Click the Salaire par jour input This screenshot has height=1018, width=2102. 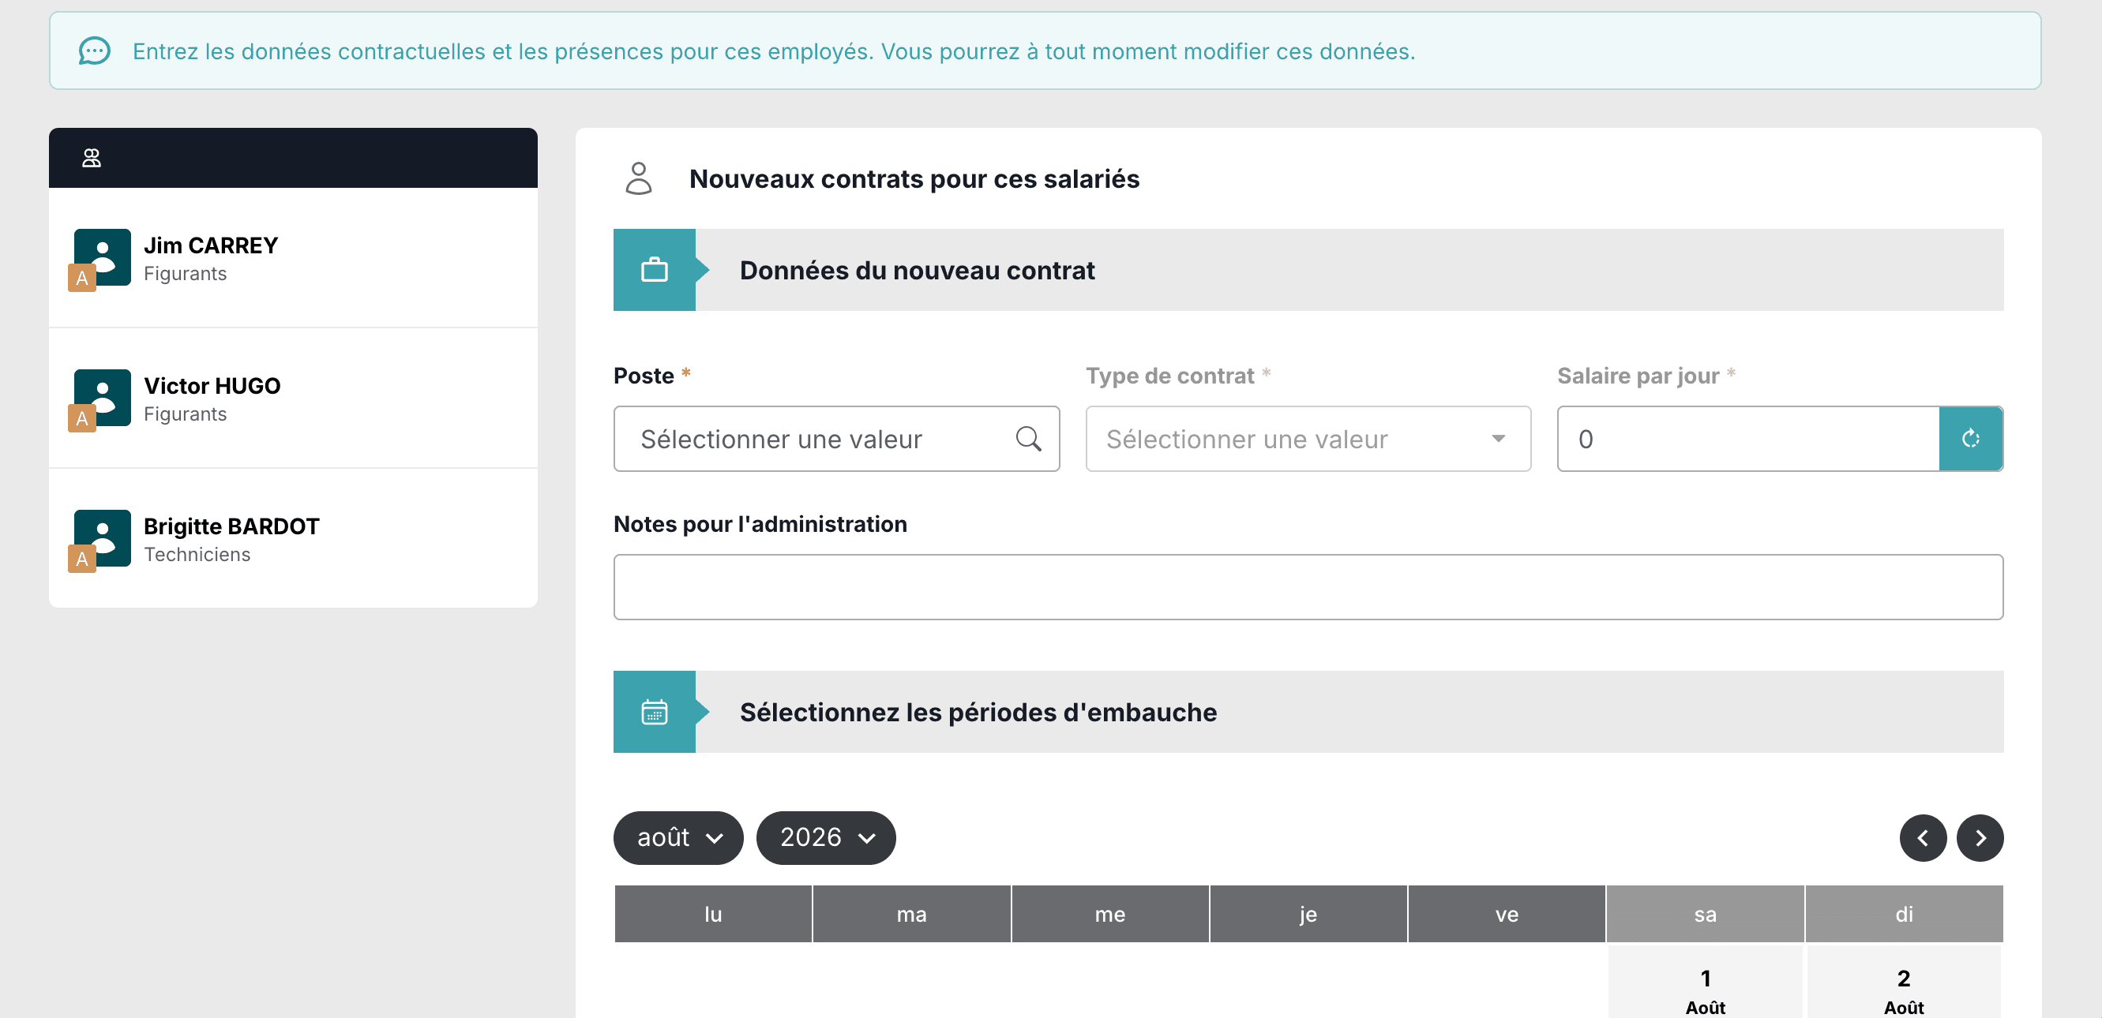pyautogui.click(x=1748, y=439)
